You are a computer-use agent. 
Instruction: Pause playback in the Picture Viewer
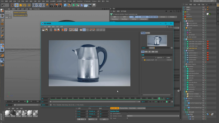(x=158, y=102)
